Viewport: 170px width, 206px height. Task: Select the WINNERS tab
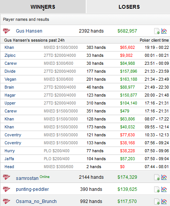tap(43, 7)
